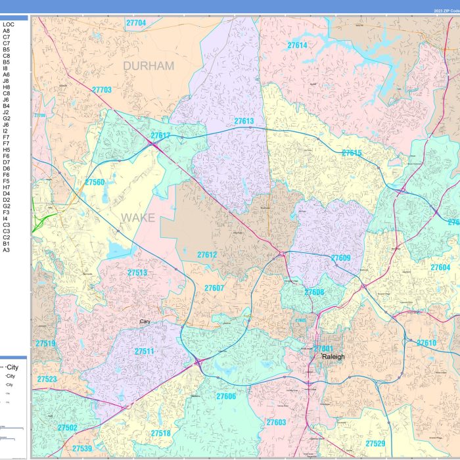This screenshot has width=460, height=460.
Task: Click index entry I8
Action: [x=5, y=68]
